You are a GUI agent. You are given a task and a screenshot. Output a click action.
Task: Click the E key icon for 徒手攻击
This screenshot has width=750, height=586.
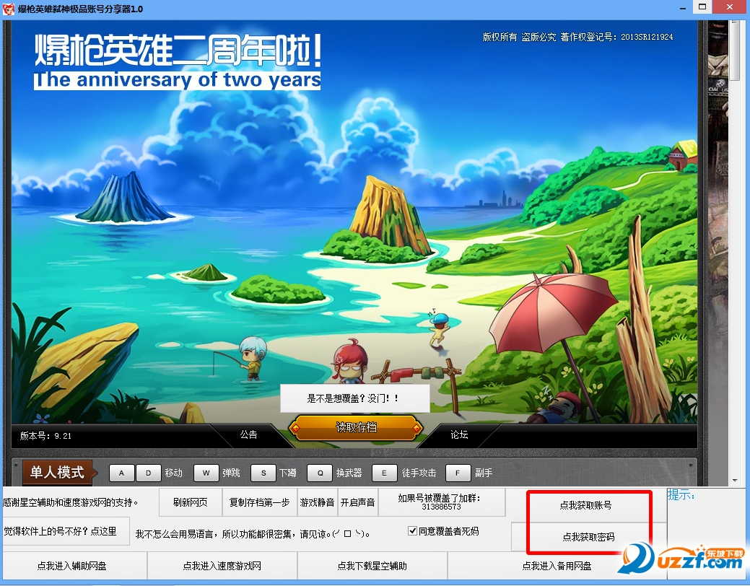tap(384, 473)
